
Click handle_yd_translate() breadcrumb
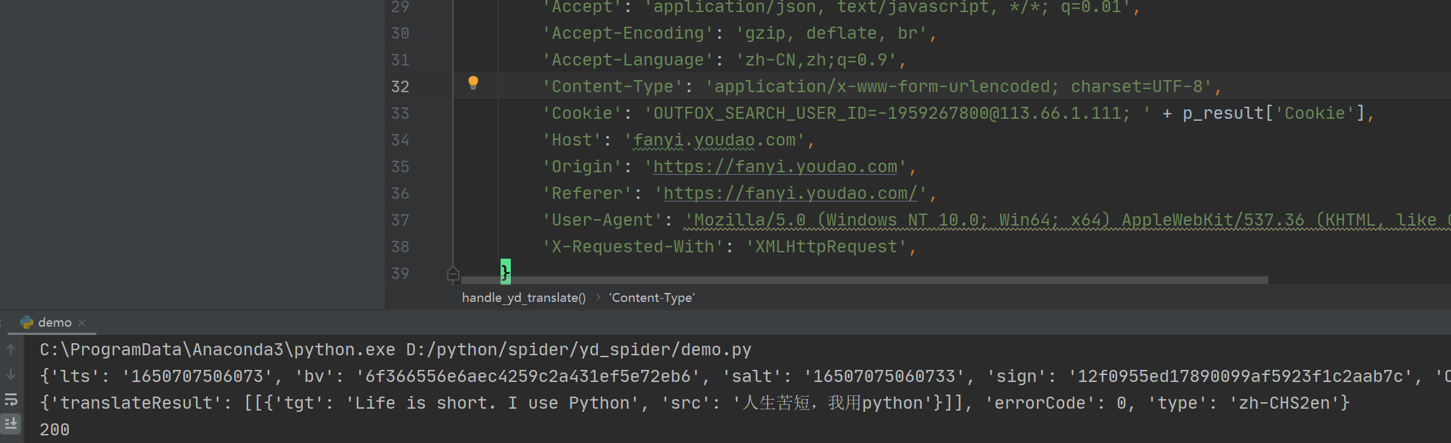click(524, 297)
